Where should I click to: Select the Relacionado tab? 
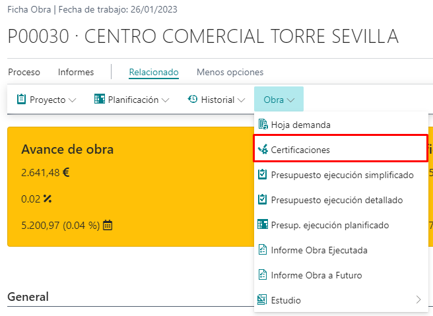click(x=154, y=73)
